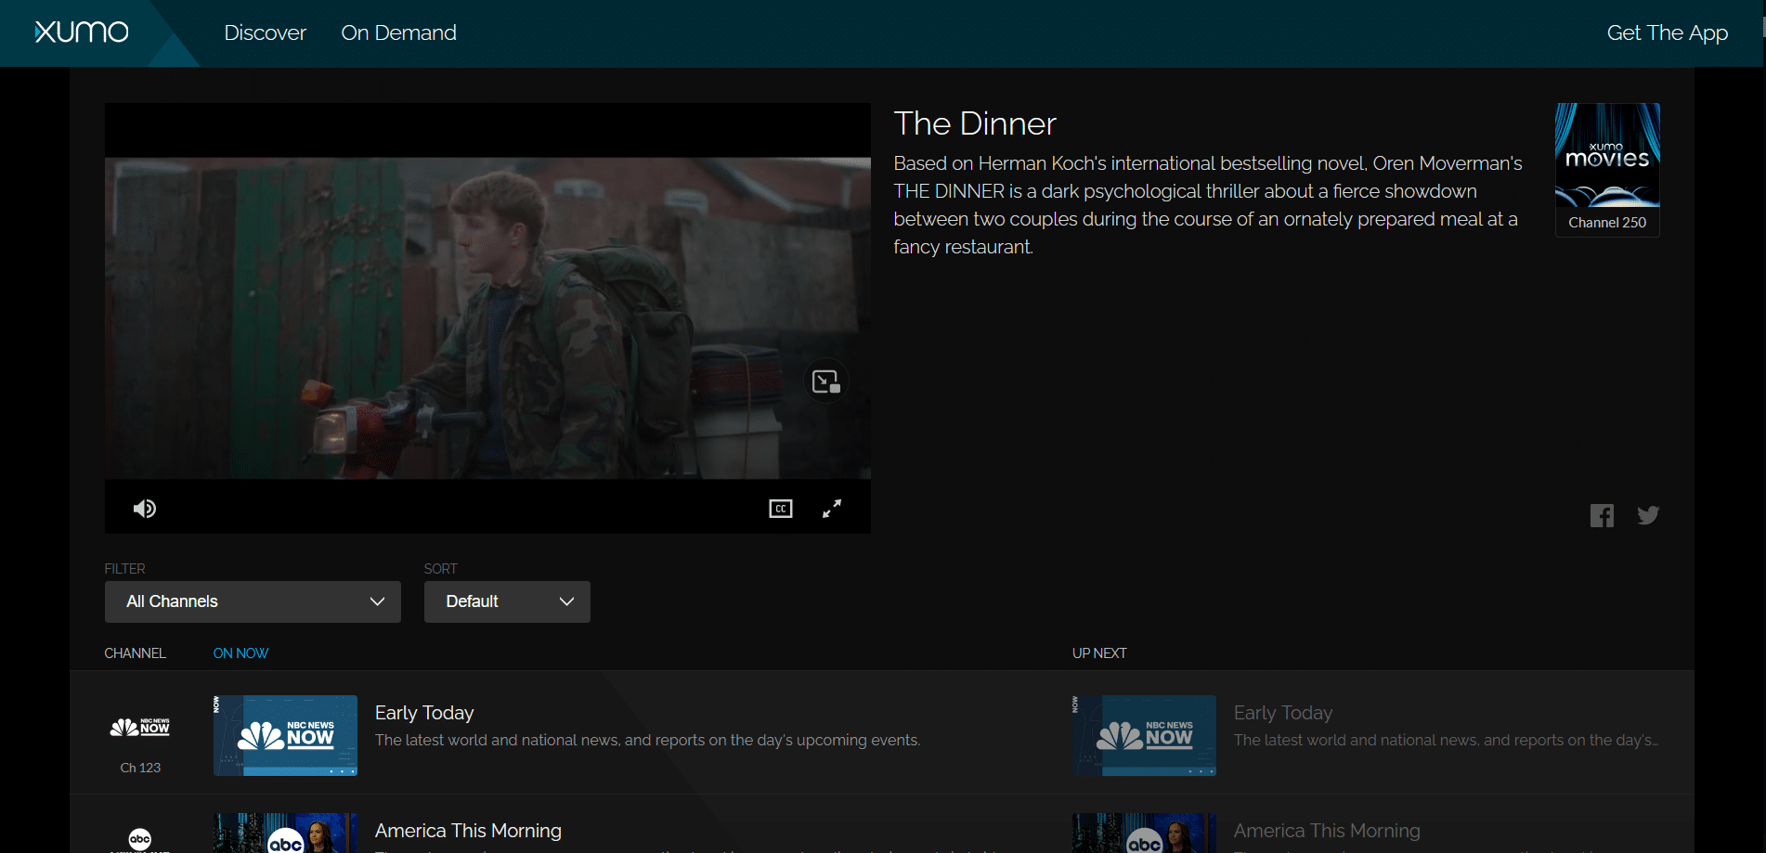Share on Facebook
This screenshot has height=853, width=1766.
coord(1602,515)
